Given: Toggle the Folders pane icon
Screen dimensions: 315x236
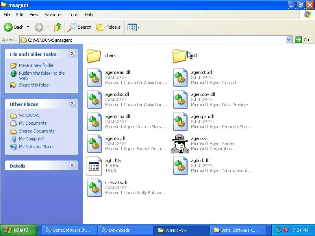Looking at the screenshot, I should click(100, 27).
